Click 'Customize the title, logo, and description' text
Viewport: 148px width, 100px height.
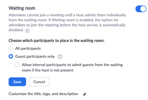point(43,94)
